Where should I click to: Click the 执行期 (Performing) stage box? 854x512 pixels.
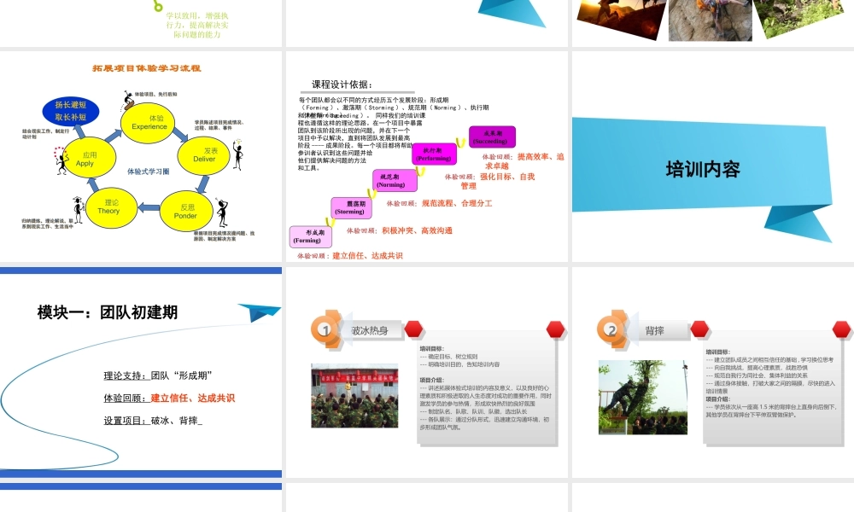pos(434,154)
